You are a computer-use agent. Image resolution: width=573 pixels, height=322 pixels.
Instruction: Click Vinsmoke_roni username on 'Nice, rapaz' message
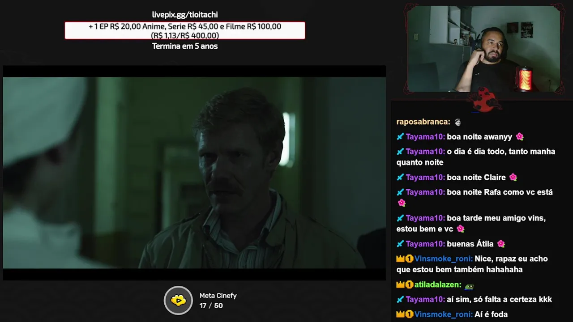(x=443, y=259)
